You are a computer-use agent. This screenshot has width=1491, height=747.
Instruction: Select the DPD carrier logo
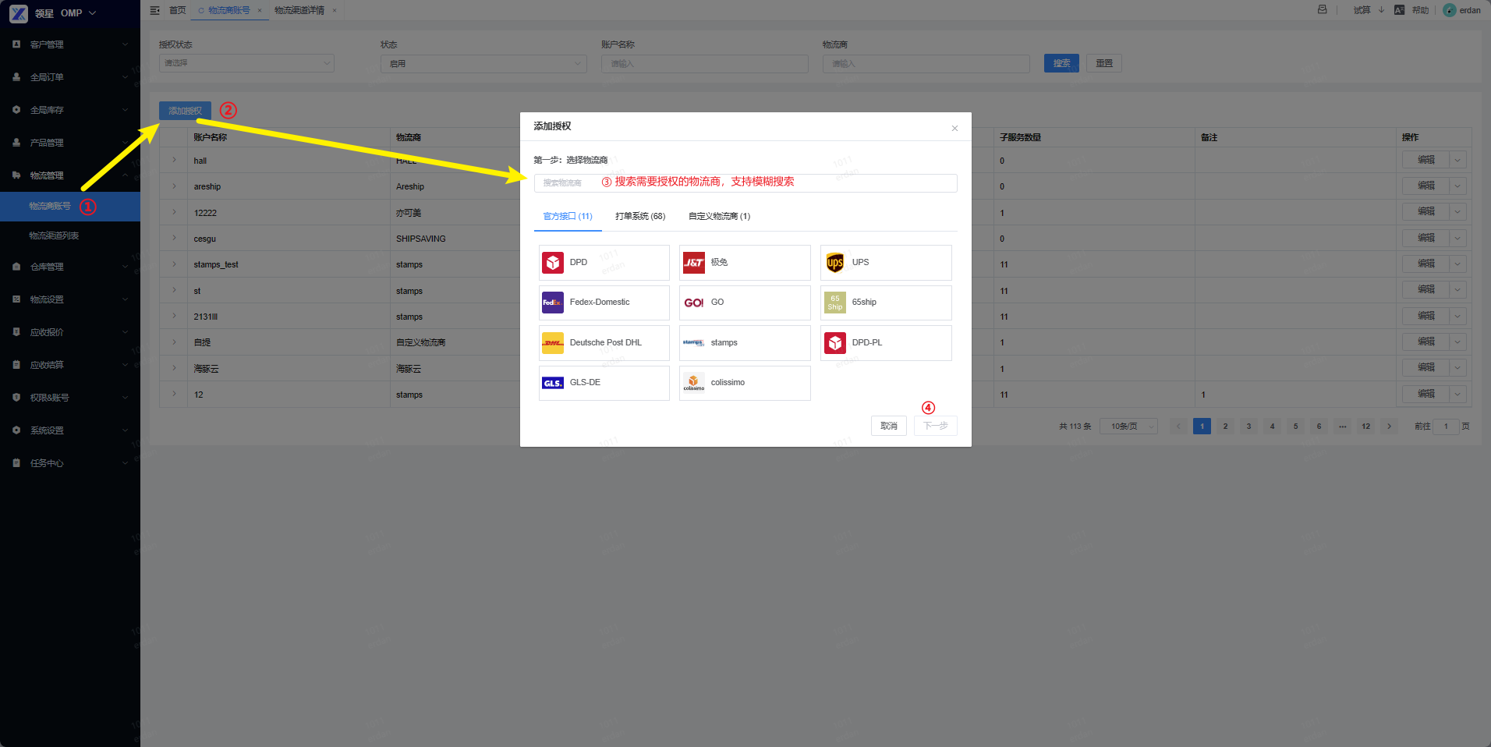point(553,263)
